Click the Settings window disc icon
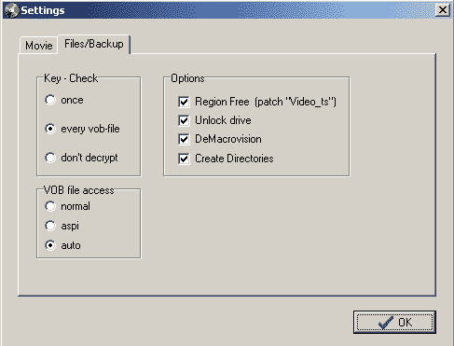Viewport: 454px width, 346px height. point(12,10)
